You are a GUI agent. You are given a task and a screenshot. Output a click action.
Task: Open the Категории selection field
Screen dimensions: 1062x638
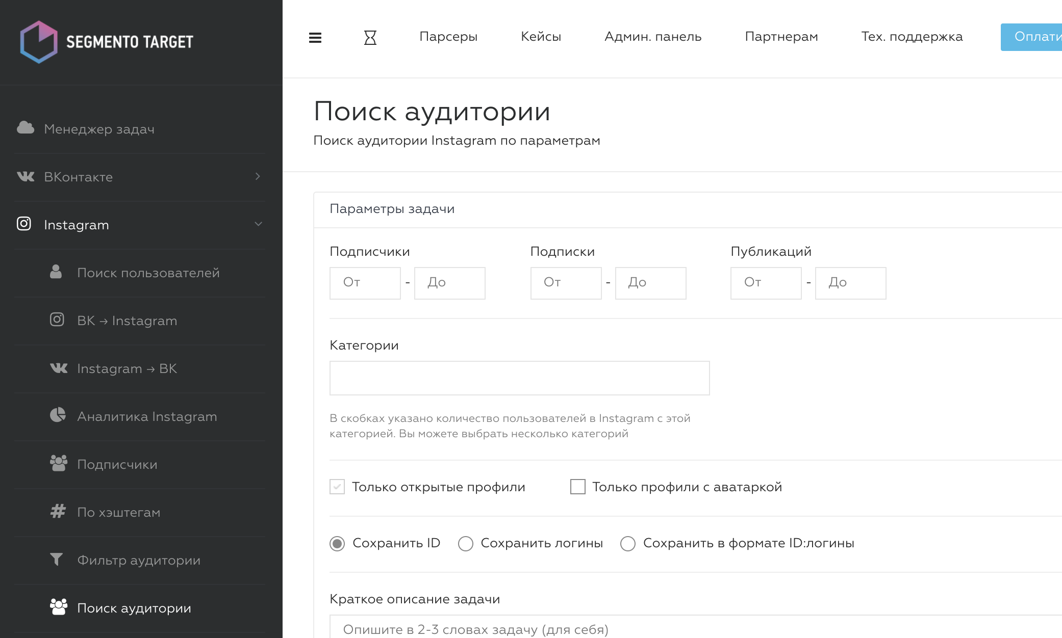pos(519,378)
